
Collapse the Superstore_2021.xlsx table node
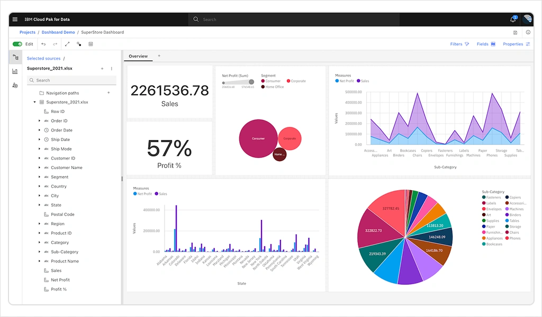[35, 102]
